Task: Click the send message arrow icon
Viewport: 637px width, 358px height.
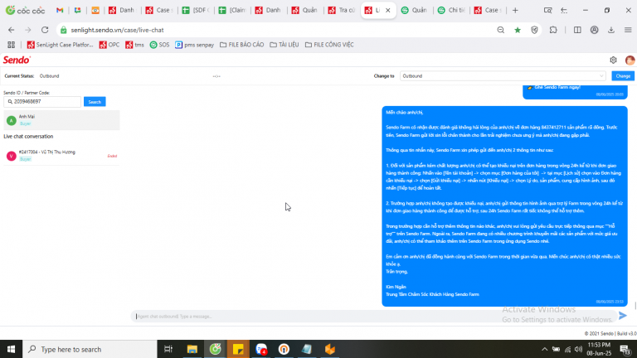Action: click(623, 316)
